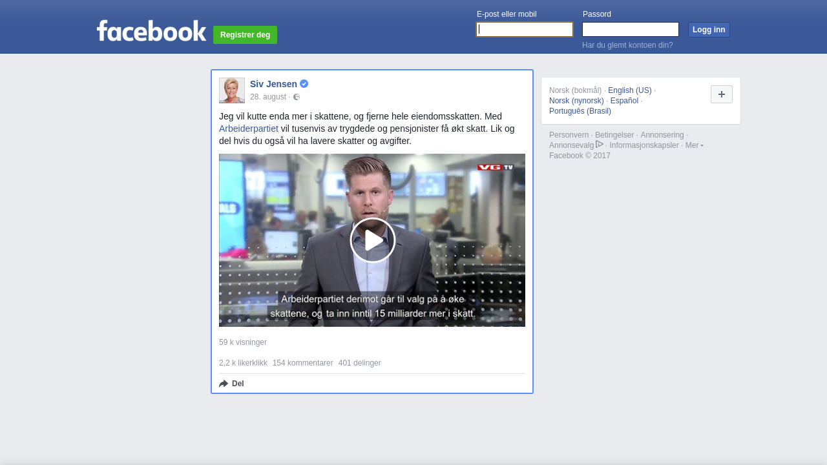The height and width of the screenshot is (465, 827).
Task: Click the share arrow icon
Action: (x=224, y=384)
